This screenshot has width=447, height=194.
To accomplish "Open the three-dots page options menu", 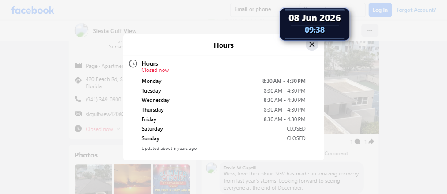I will pos(370,30).
